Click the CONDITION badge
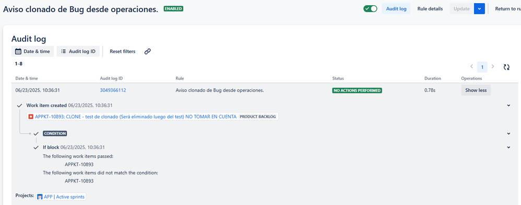The image size is (521, 205). (55, 133)
